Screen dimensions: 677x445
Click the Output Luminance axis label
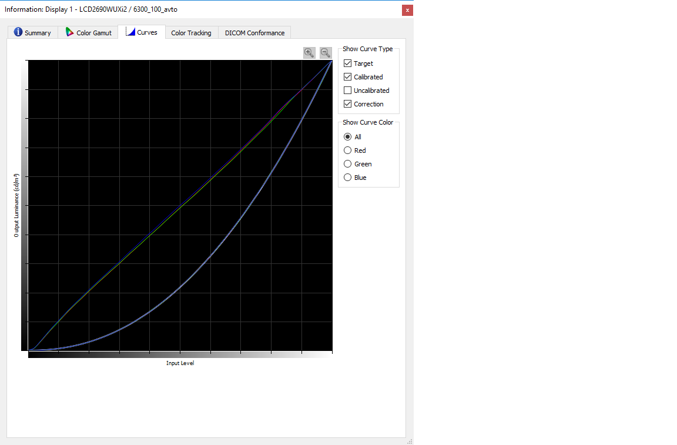16,205
